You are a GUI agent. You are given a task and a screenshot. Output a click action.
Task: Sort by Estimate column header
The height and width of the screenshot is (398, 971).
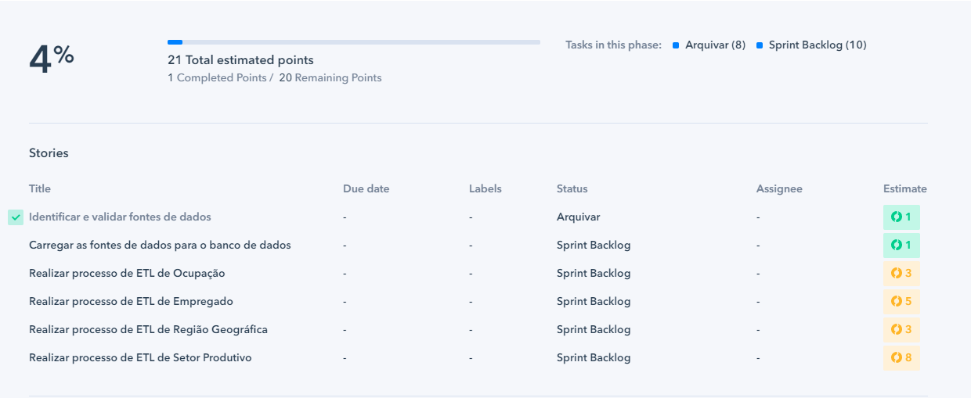point(904,188)
